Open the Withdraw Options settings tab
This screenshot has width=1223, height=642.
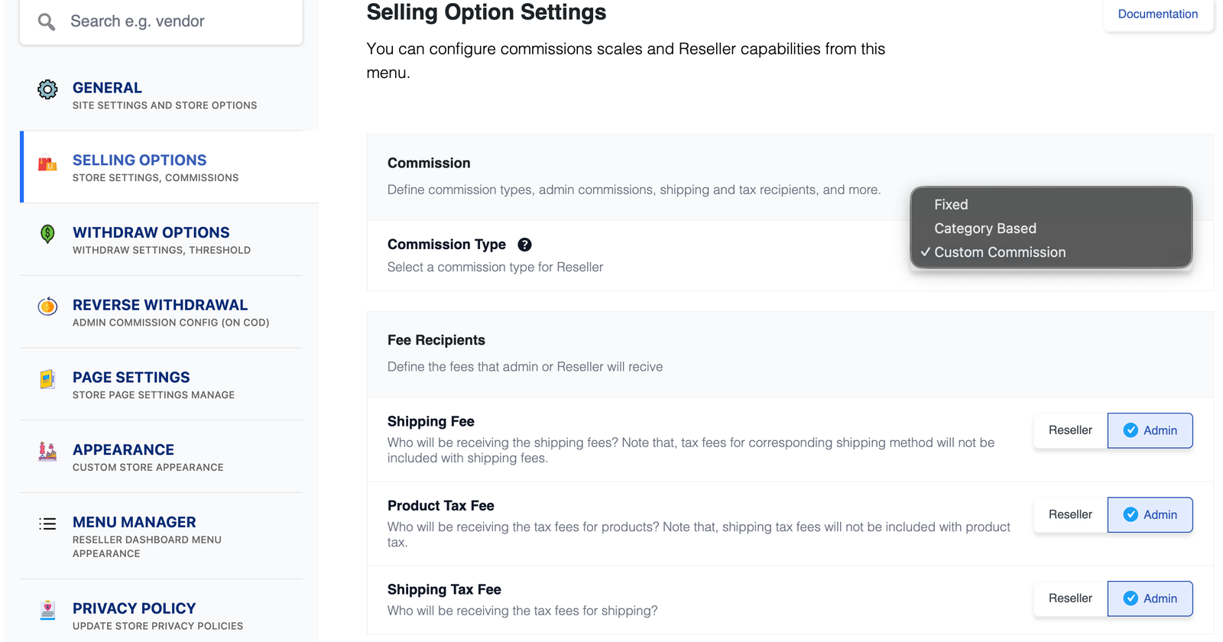click(151, 232)
